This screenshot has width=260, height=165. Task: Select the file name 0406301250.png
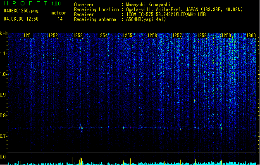[21, 11]
